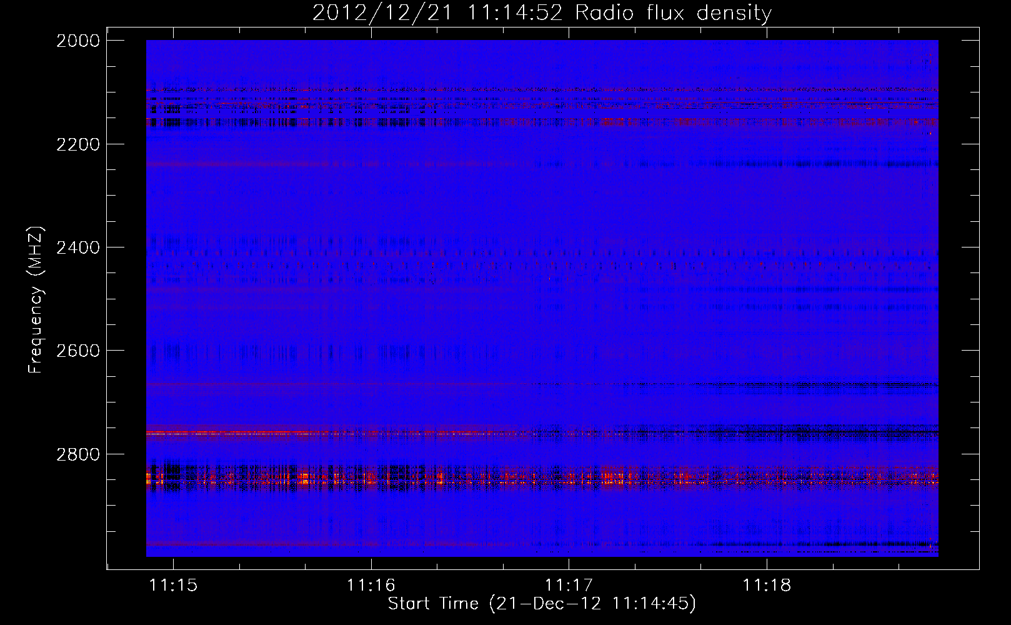Click the 2800 frequency tick label
Image resolution: width=1011 pixels, height=625 pixels.
(x=78, y=454)
